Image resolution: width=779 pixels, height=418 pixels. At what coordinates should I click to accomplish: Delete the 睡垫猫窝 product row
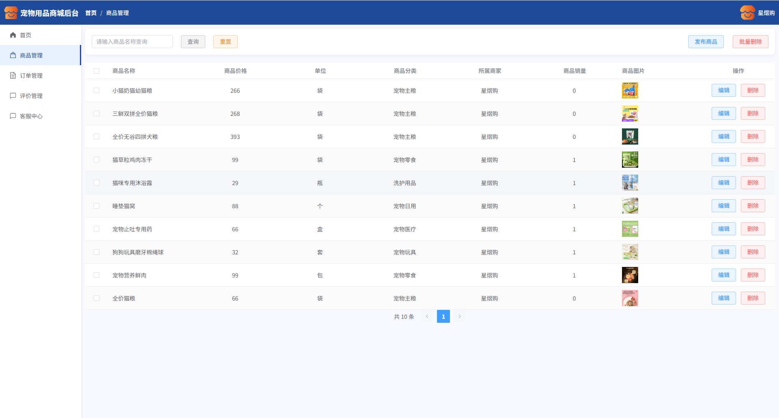(x=753, y=206)
